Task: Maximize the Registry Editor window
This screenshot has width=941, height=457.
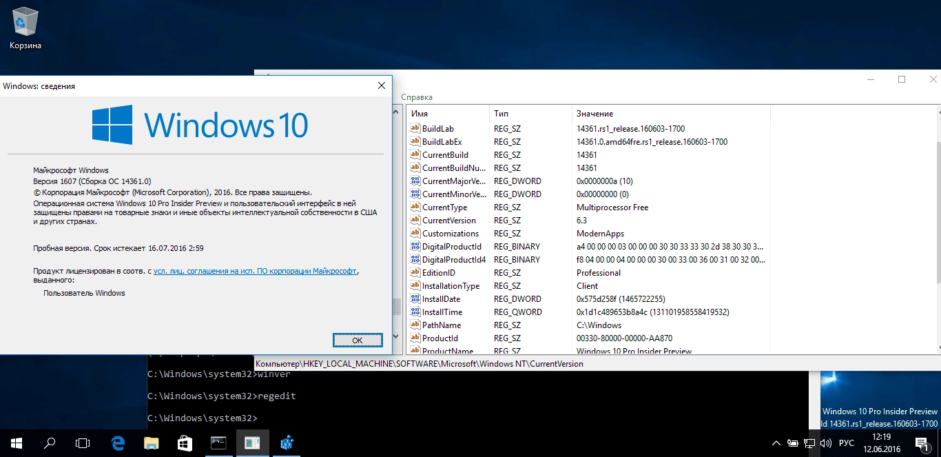Action: point(902,80)
